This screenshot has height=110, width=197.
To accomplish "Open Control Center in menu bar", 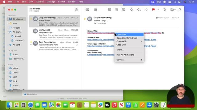I will pos(179,2).
